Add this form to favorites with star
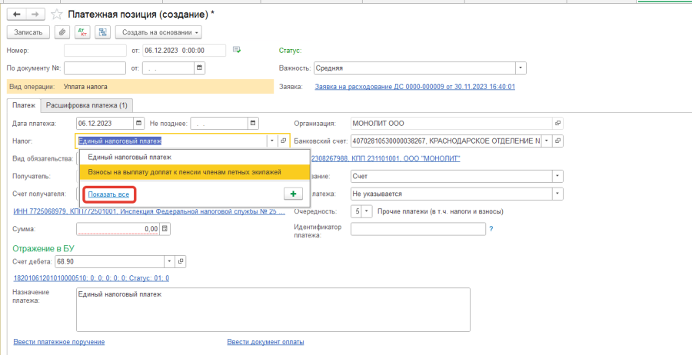Viewport: 692px width, 355px height. click(57, 15)
